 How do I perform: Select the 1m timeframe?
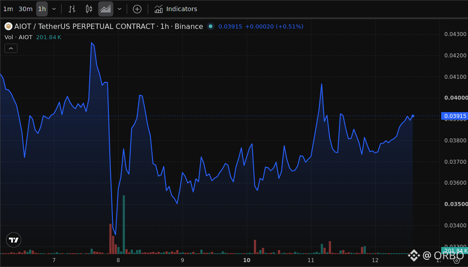[8, 9]
